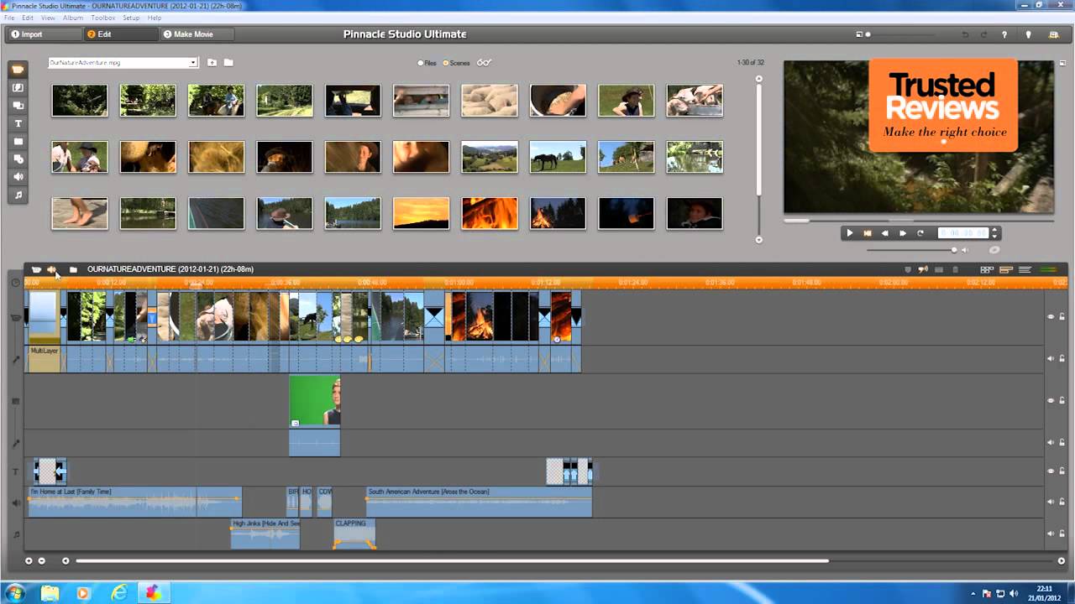Open the OurNatureAdventure.mpg file dropdown
The width and height of the screenshot is (1075, 604).
192,63
